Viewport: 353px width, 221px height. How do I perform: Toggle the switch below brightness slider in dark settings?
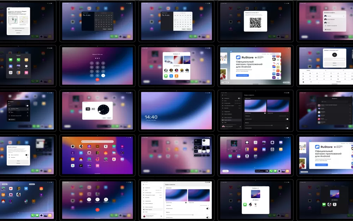pyautogui.click(x=287, y=128)
